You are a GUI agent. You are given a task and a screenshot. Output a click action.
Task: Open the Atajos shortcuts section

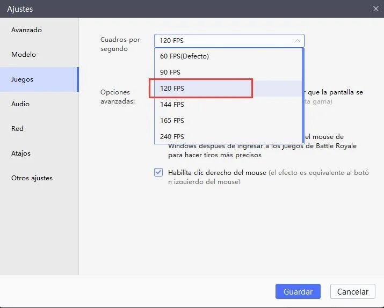39,153
